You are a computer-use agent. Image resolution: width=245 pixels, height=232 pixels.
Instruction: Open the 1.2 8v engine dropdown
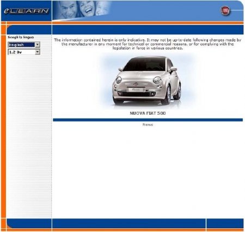[24, 52]
